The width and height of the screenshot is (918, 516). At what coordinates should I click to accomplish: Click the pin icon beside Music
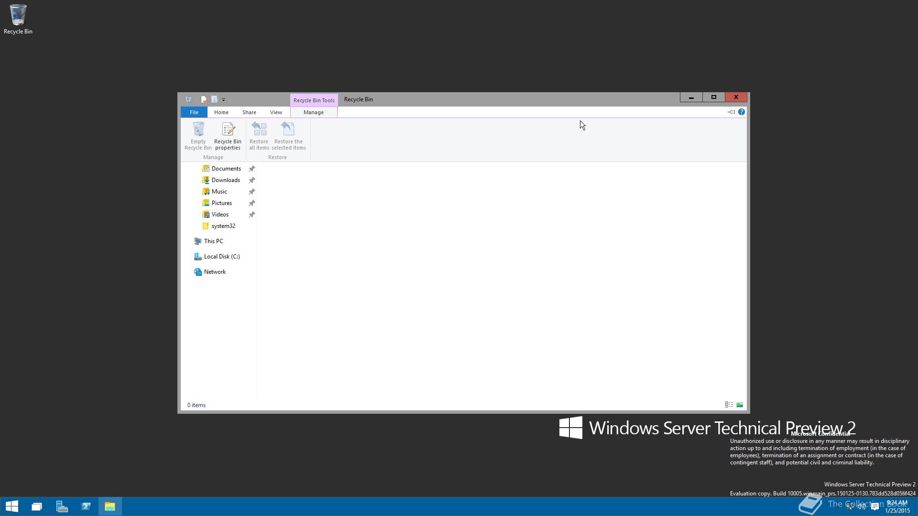(252, 192)
